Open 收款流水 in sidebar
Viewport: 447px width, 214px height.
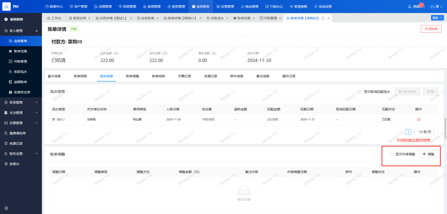click(21, 72)
